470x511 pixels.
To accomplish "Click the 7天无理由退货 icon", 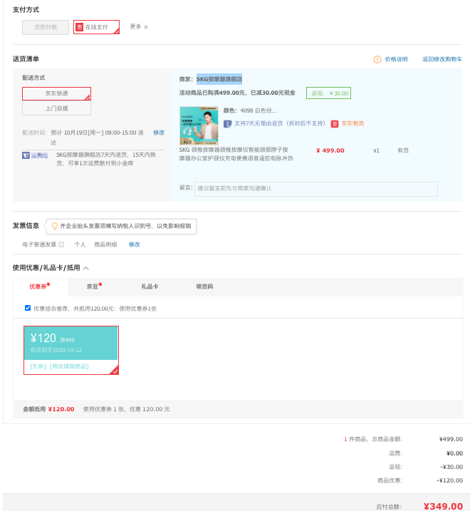I will click(x=227, y=124).
